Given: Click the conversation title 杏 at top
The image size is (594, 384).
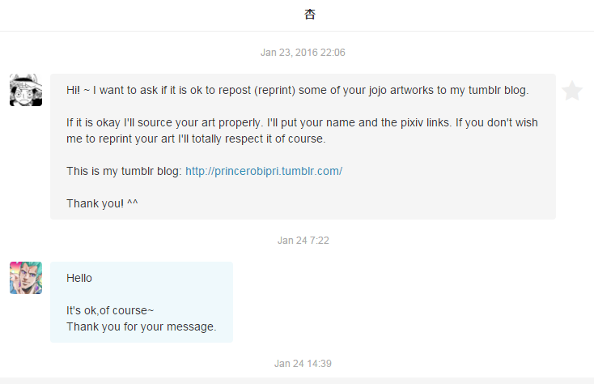Looking at the screenshot, I should click(x=309, y=15).
